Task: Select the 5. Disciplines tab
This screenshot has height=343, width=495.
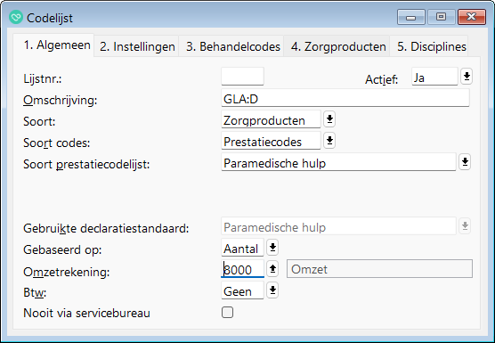Action: [x=429, y=46]
